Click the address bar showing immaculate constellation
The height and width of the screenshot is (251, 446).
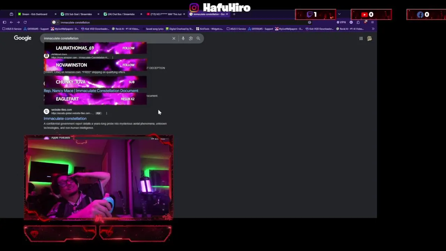tap(181, 22)
